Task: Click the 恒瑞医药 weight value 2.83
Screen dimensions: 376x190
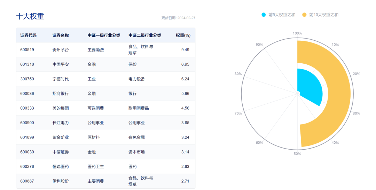Action: pos(185,167)
